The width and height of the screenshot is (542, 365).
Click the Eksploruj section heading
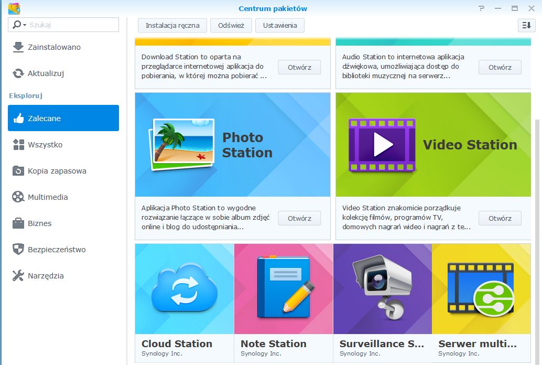click(26, 95)
